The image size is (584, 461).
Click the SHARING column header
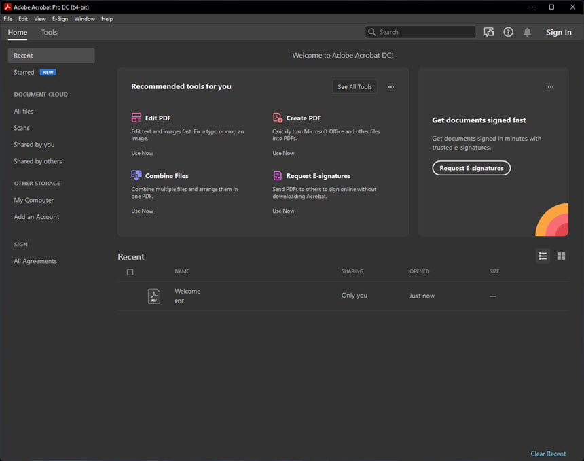point(352,271)
